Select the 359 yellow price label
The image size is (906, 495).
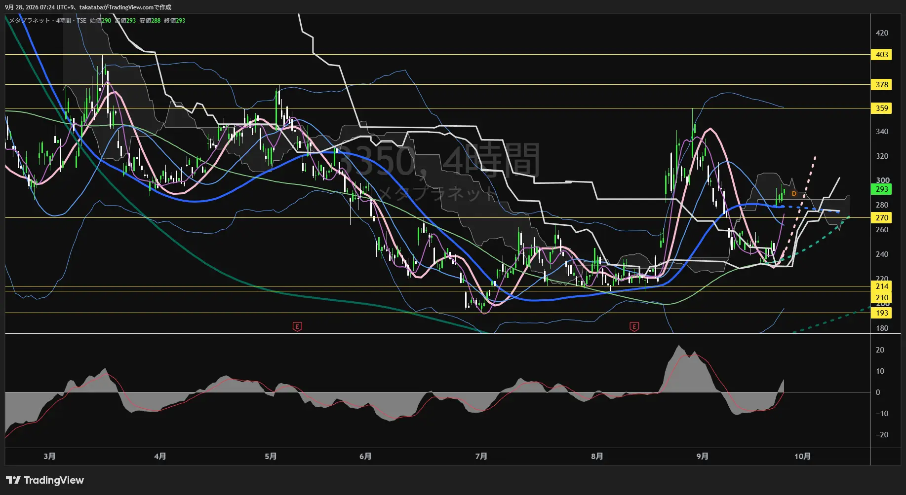tap(882, 108)
